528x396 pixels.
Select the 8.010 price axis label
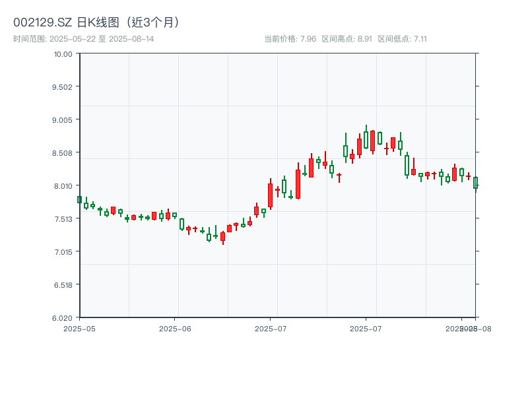pyautogui.click(x=63, y=185)
